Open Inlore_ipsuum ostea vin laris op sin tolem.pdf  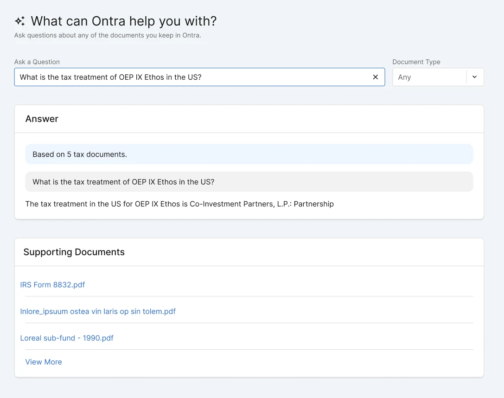(x=98, y=312)
